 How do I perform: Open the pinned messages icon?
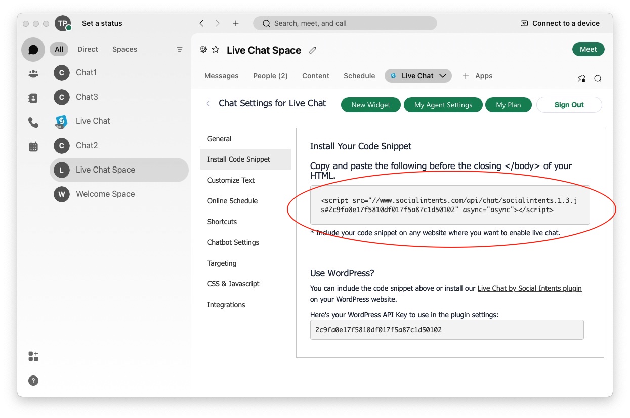pyautogui.click(x=581, y=78)
